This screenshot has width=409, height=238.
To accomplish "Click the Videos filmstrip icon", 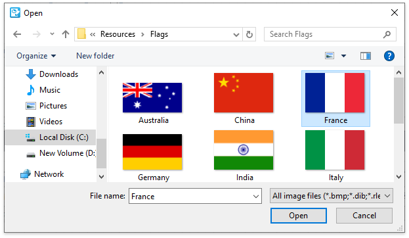I will [x=30, y=122].
